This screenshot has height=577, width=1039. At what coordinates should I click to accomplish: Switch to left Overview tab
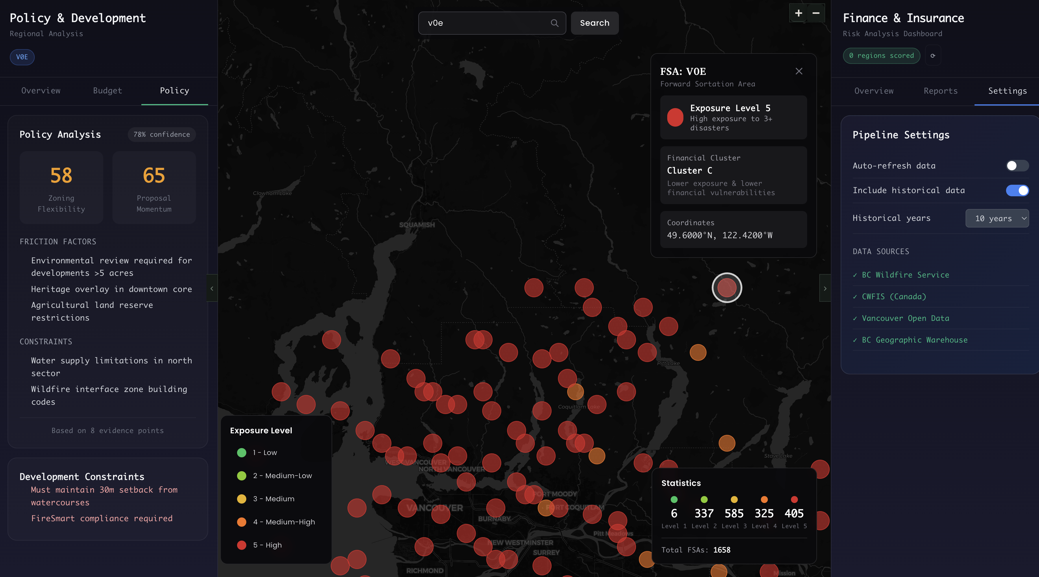pos(41,91)
